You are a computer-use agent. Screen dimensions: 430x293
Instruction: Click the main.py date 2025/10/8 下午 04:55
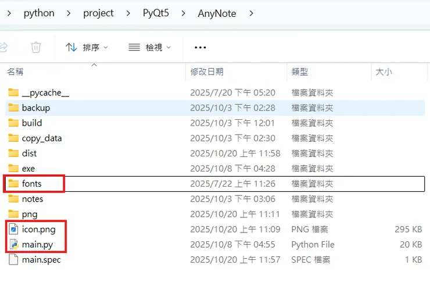[232, 244]
